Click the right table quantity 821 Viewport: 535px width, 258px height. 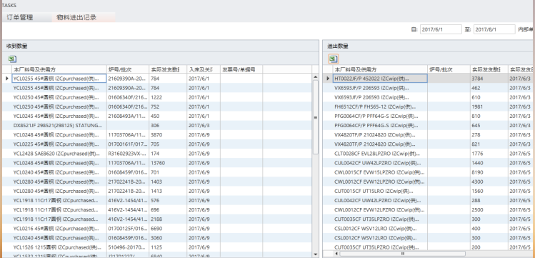point(489,144)
